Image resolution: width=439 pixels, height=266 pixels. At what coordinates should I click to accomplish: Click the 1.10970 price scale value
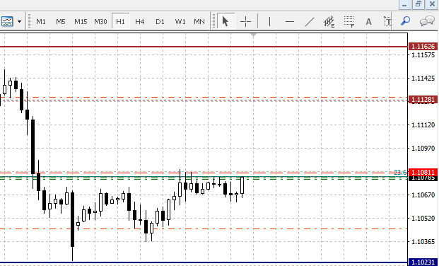pos(423,148)
